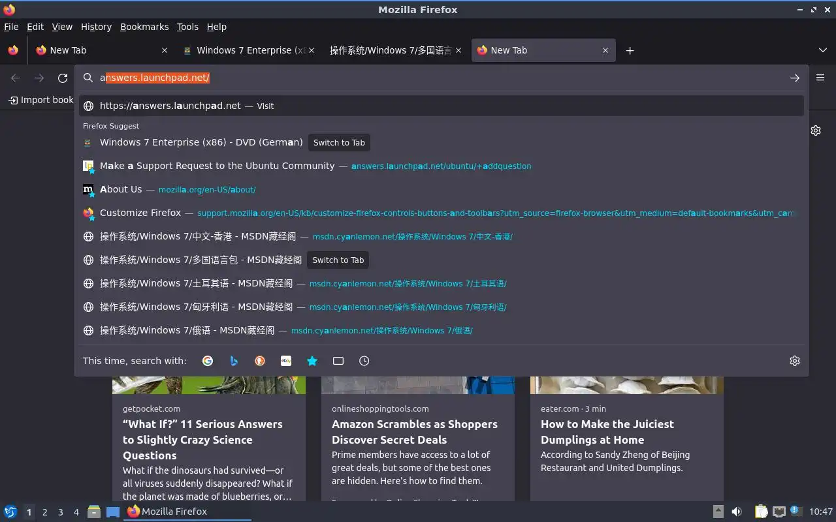Open search settings gear in dropdown

795,361
